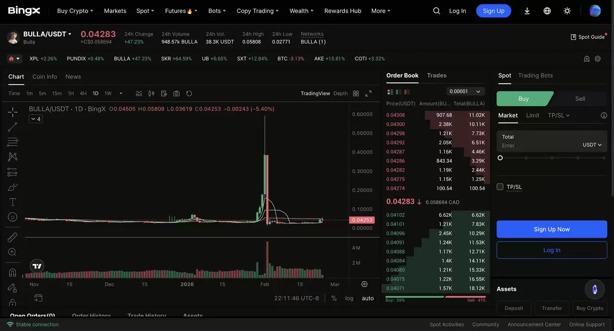614x331 pixels.
Task: Toggle log scale on chart
Action: click(349, 298)
